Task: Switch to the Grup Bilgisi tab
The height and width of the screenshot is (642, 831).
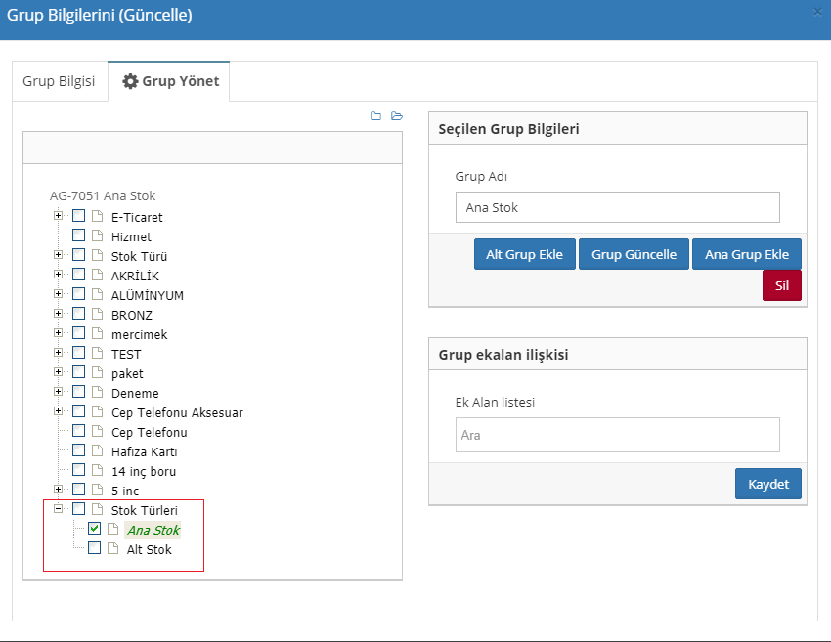Action: (x=59, y=81)
